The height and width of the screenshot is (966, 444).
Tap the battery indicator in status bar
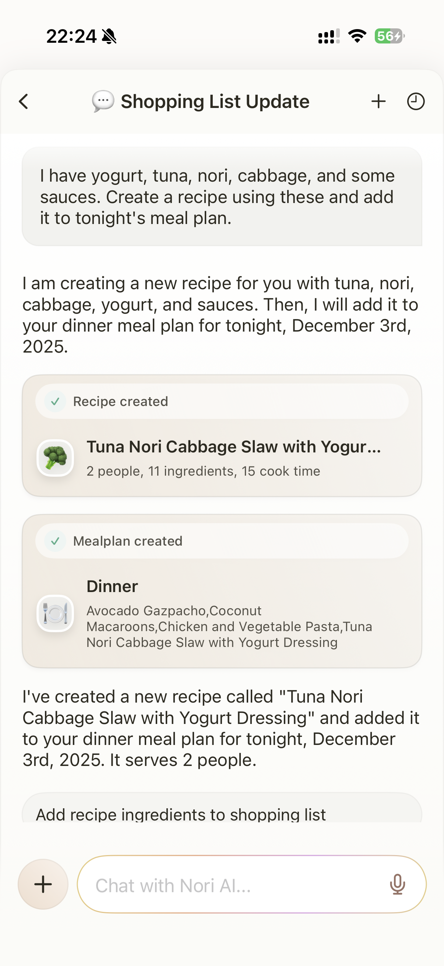click(389, 36)
